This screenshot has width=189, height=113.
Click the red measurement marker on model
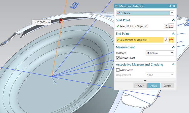click(x=61, y=20)
